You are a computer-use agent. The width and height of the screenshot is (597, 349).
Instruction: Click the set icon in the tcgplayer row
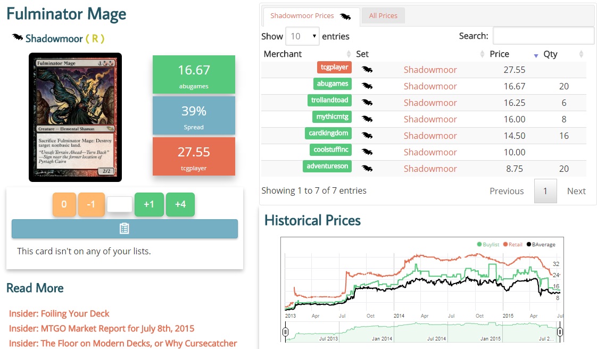[367, 69]
